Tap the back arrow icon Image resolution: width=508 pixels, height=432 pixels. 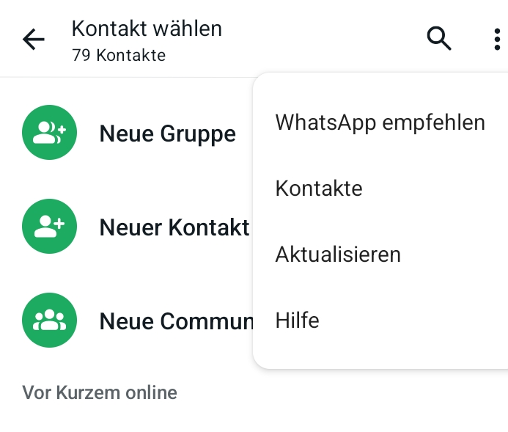(34, 40)
